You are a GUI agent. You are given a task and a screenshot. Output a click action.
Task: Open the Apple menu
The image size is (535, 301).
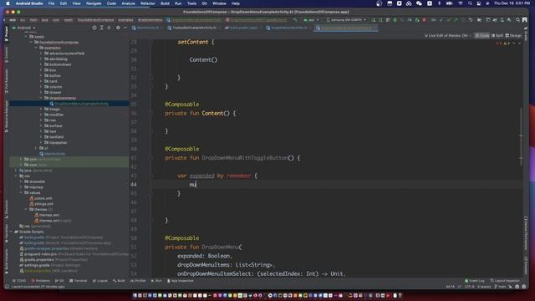(8, 3)
